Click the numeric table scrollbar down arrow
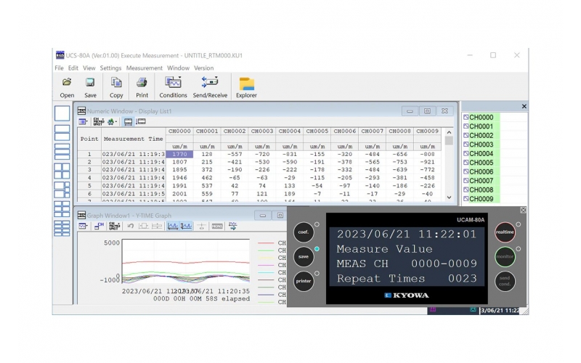The height and width of the screenshot is (363, 581). pyautogui.click(x=449, y=197)
